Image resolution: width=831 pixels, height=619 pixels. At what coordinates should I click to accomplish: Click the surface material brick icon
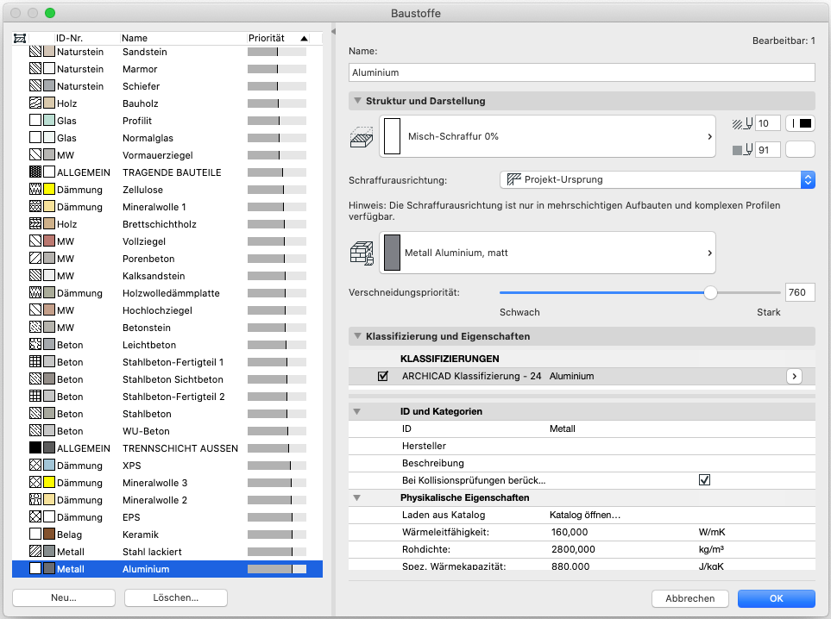click(x=361, y=252)
